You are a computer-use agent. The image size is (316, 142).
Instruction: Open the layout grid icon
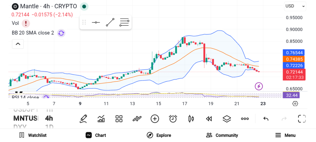coord(119,119)
